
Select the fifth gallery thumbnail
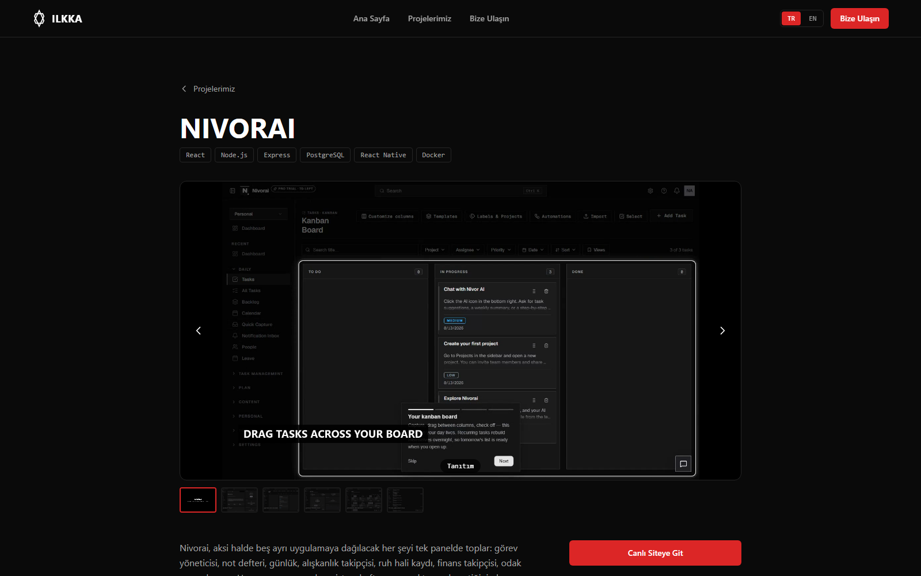point(364,500)
